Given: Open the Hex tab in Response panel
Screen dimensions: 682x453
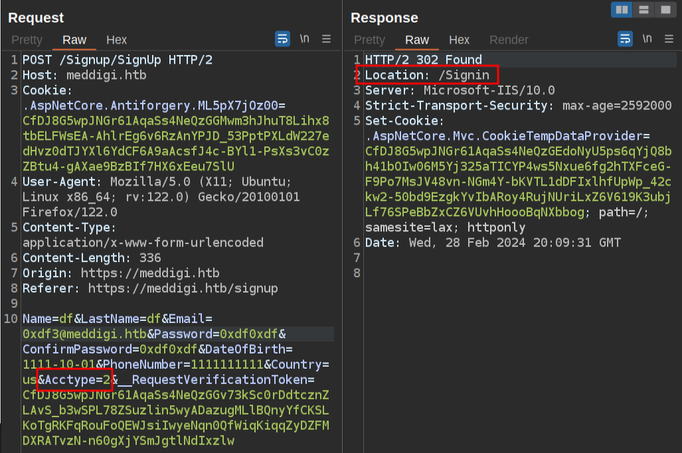Looking at the screenshot, I should point(459,40).
